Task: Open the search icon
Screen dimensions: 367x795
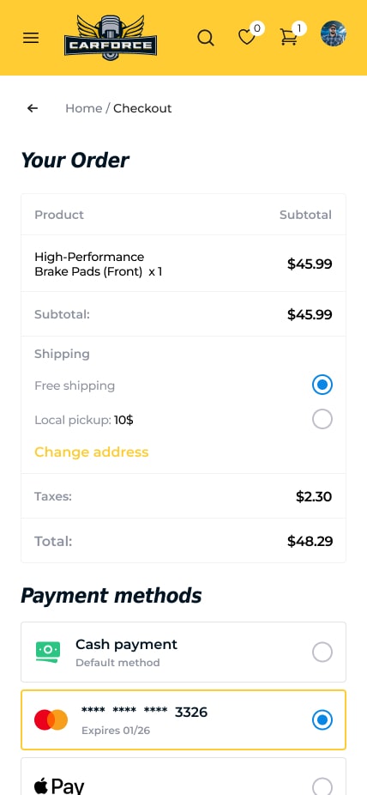Action: 206,38
